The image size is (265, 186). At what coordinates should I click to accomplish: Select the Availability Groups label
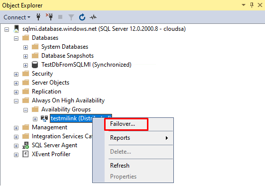click(x=66, y=109)
